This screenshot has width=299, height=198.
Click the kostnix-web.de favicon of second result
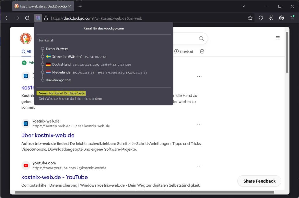pos(26,124)
